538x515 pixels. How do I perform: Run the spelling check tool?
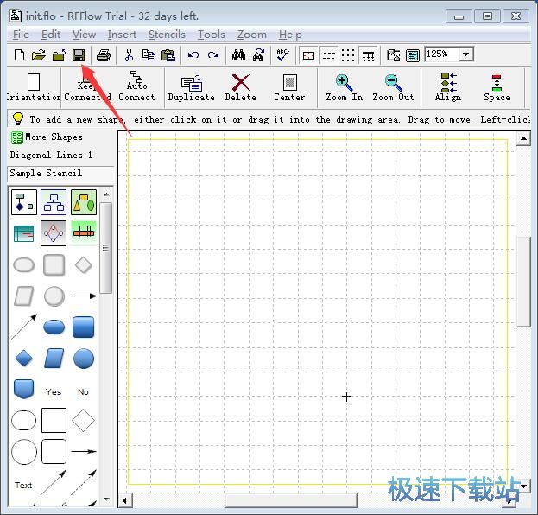(x=282, y=55)
